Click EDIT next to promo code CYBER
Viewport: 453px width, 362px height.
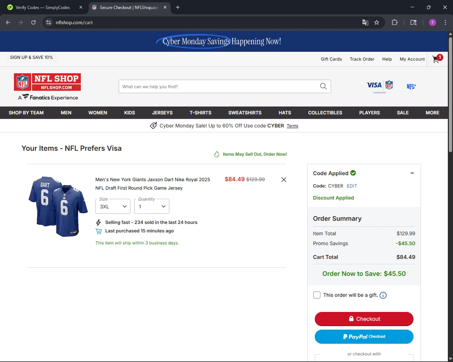tap(352, 186)
